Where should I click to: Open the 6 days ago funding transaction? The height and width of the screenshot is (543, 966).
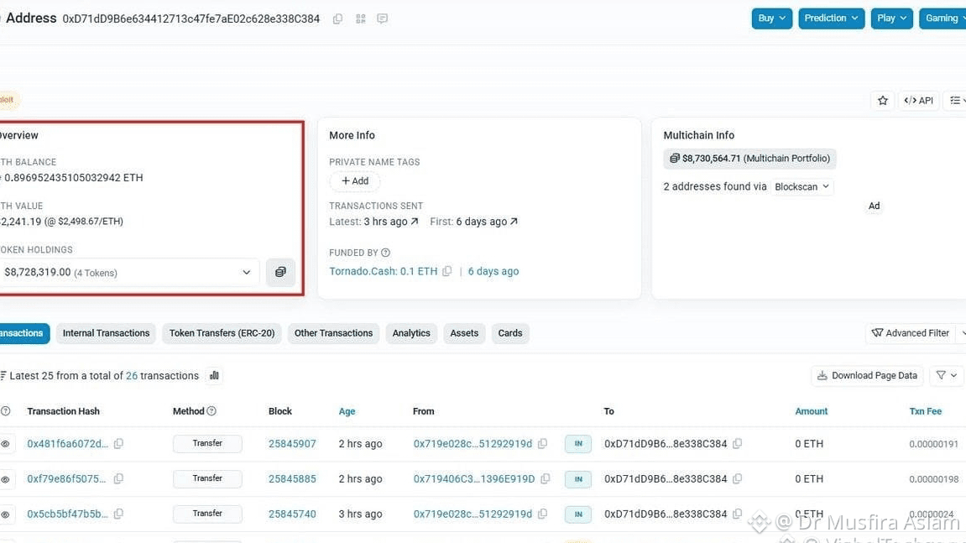[493, 271]
